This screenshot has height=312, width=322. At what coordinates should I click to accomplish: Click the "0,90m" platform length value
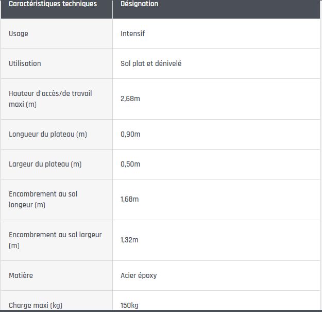tap(130, 134)
